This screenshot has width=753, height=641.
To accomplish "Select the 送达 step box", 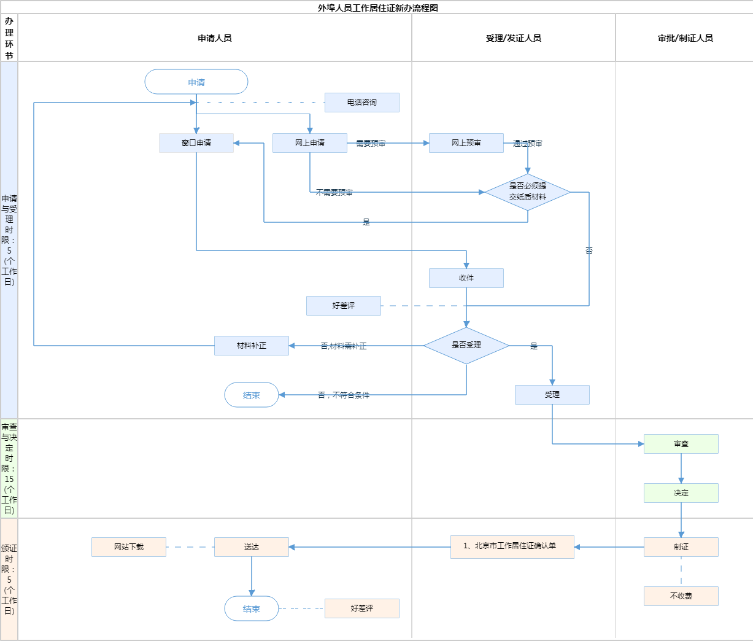I will tap(251, 547).
